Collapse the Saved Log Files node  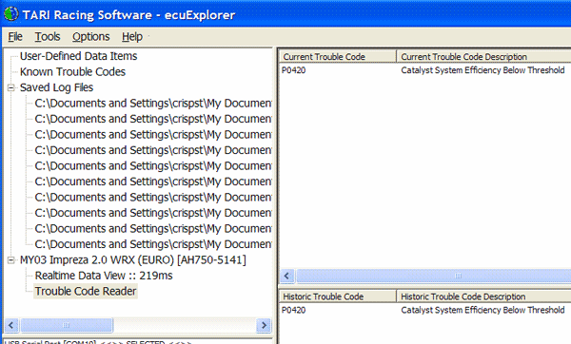click(11, 87)
